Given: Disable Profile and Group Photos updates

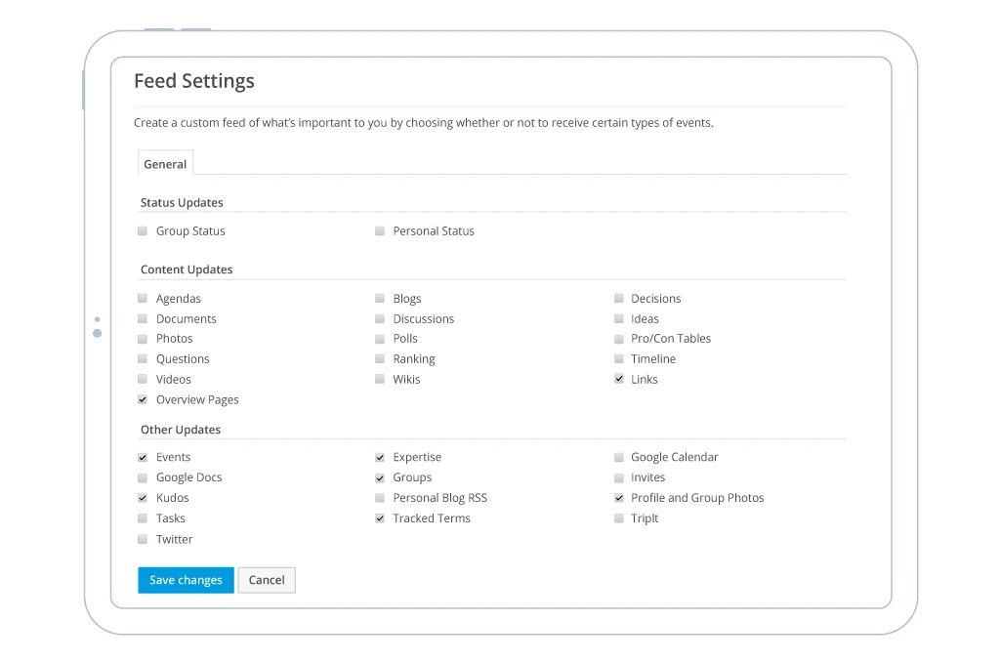Looking at the screenshot, I should tap(619, 498).
